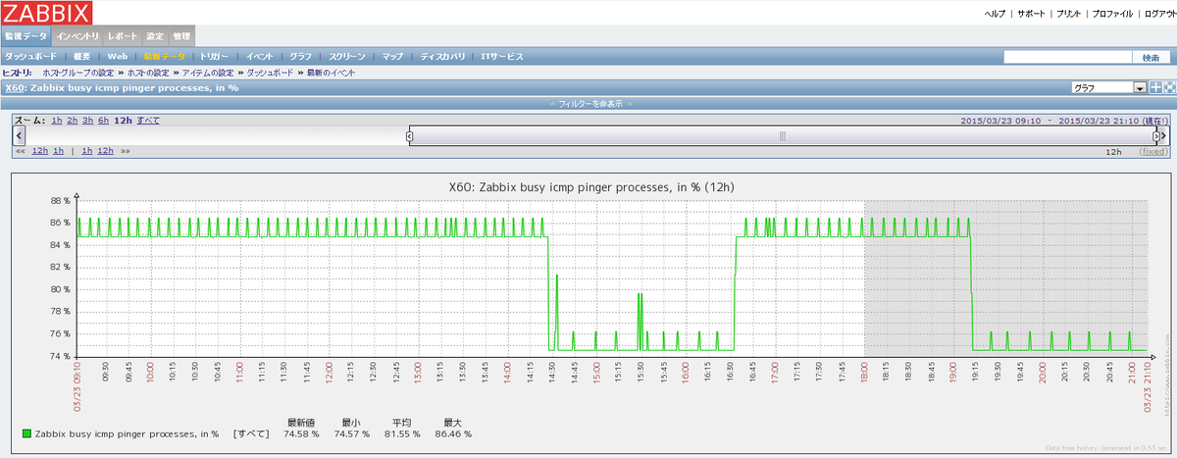Open the 管理 main tab

click(180, 36)
